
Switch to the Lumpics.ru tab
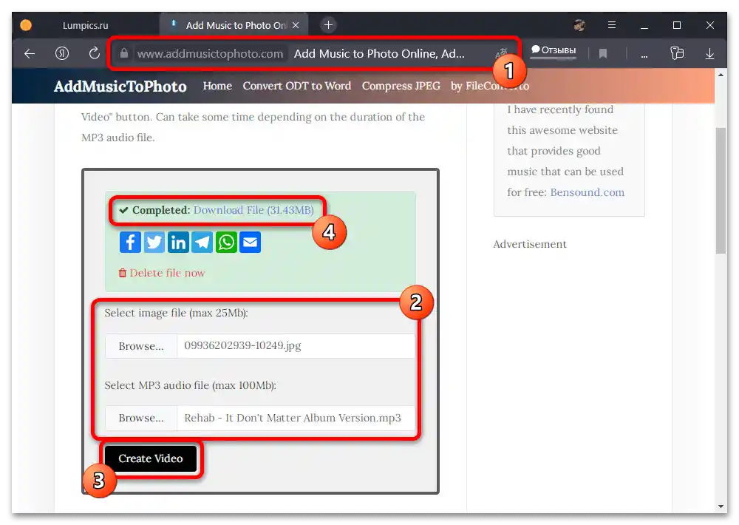point(85,25)
